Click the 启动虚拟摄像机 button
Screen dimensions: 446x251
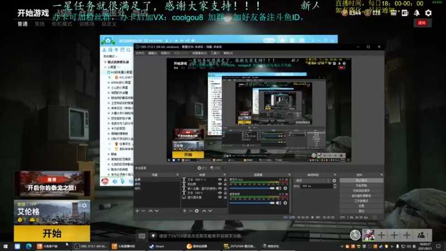click(361, 196)
